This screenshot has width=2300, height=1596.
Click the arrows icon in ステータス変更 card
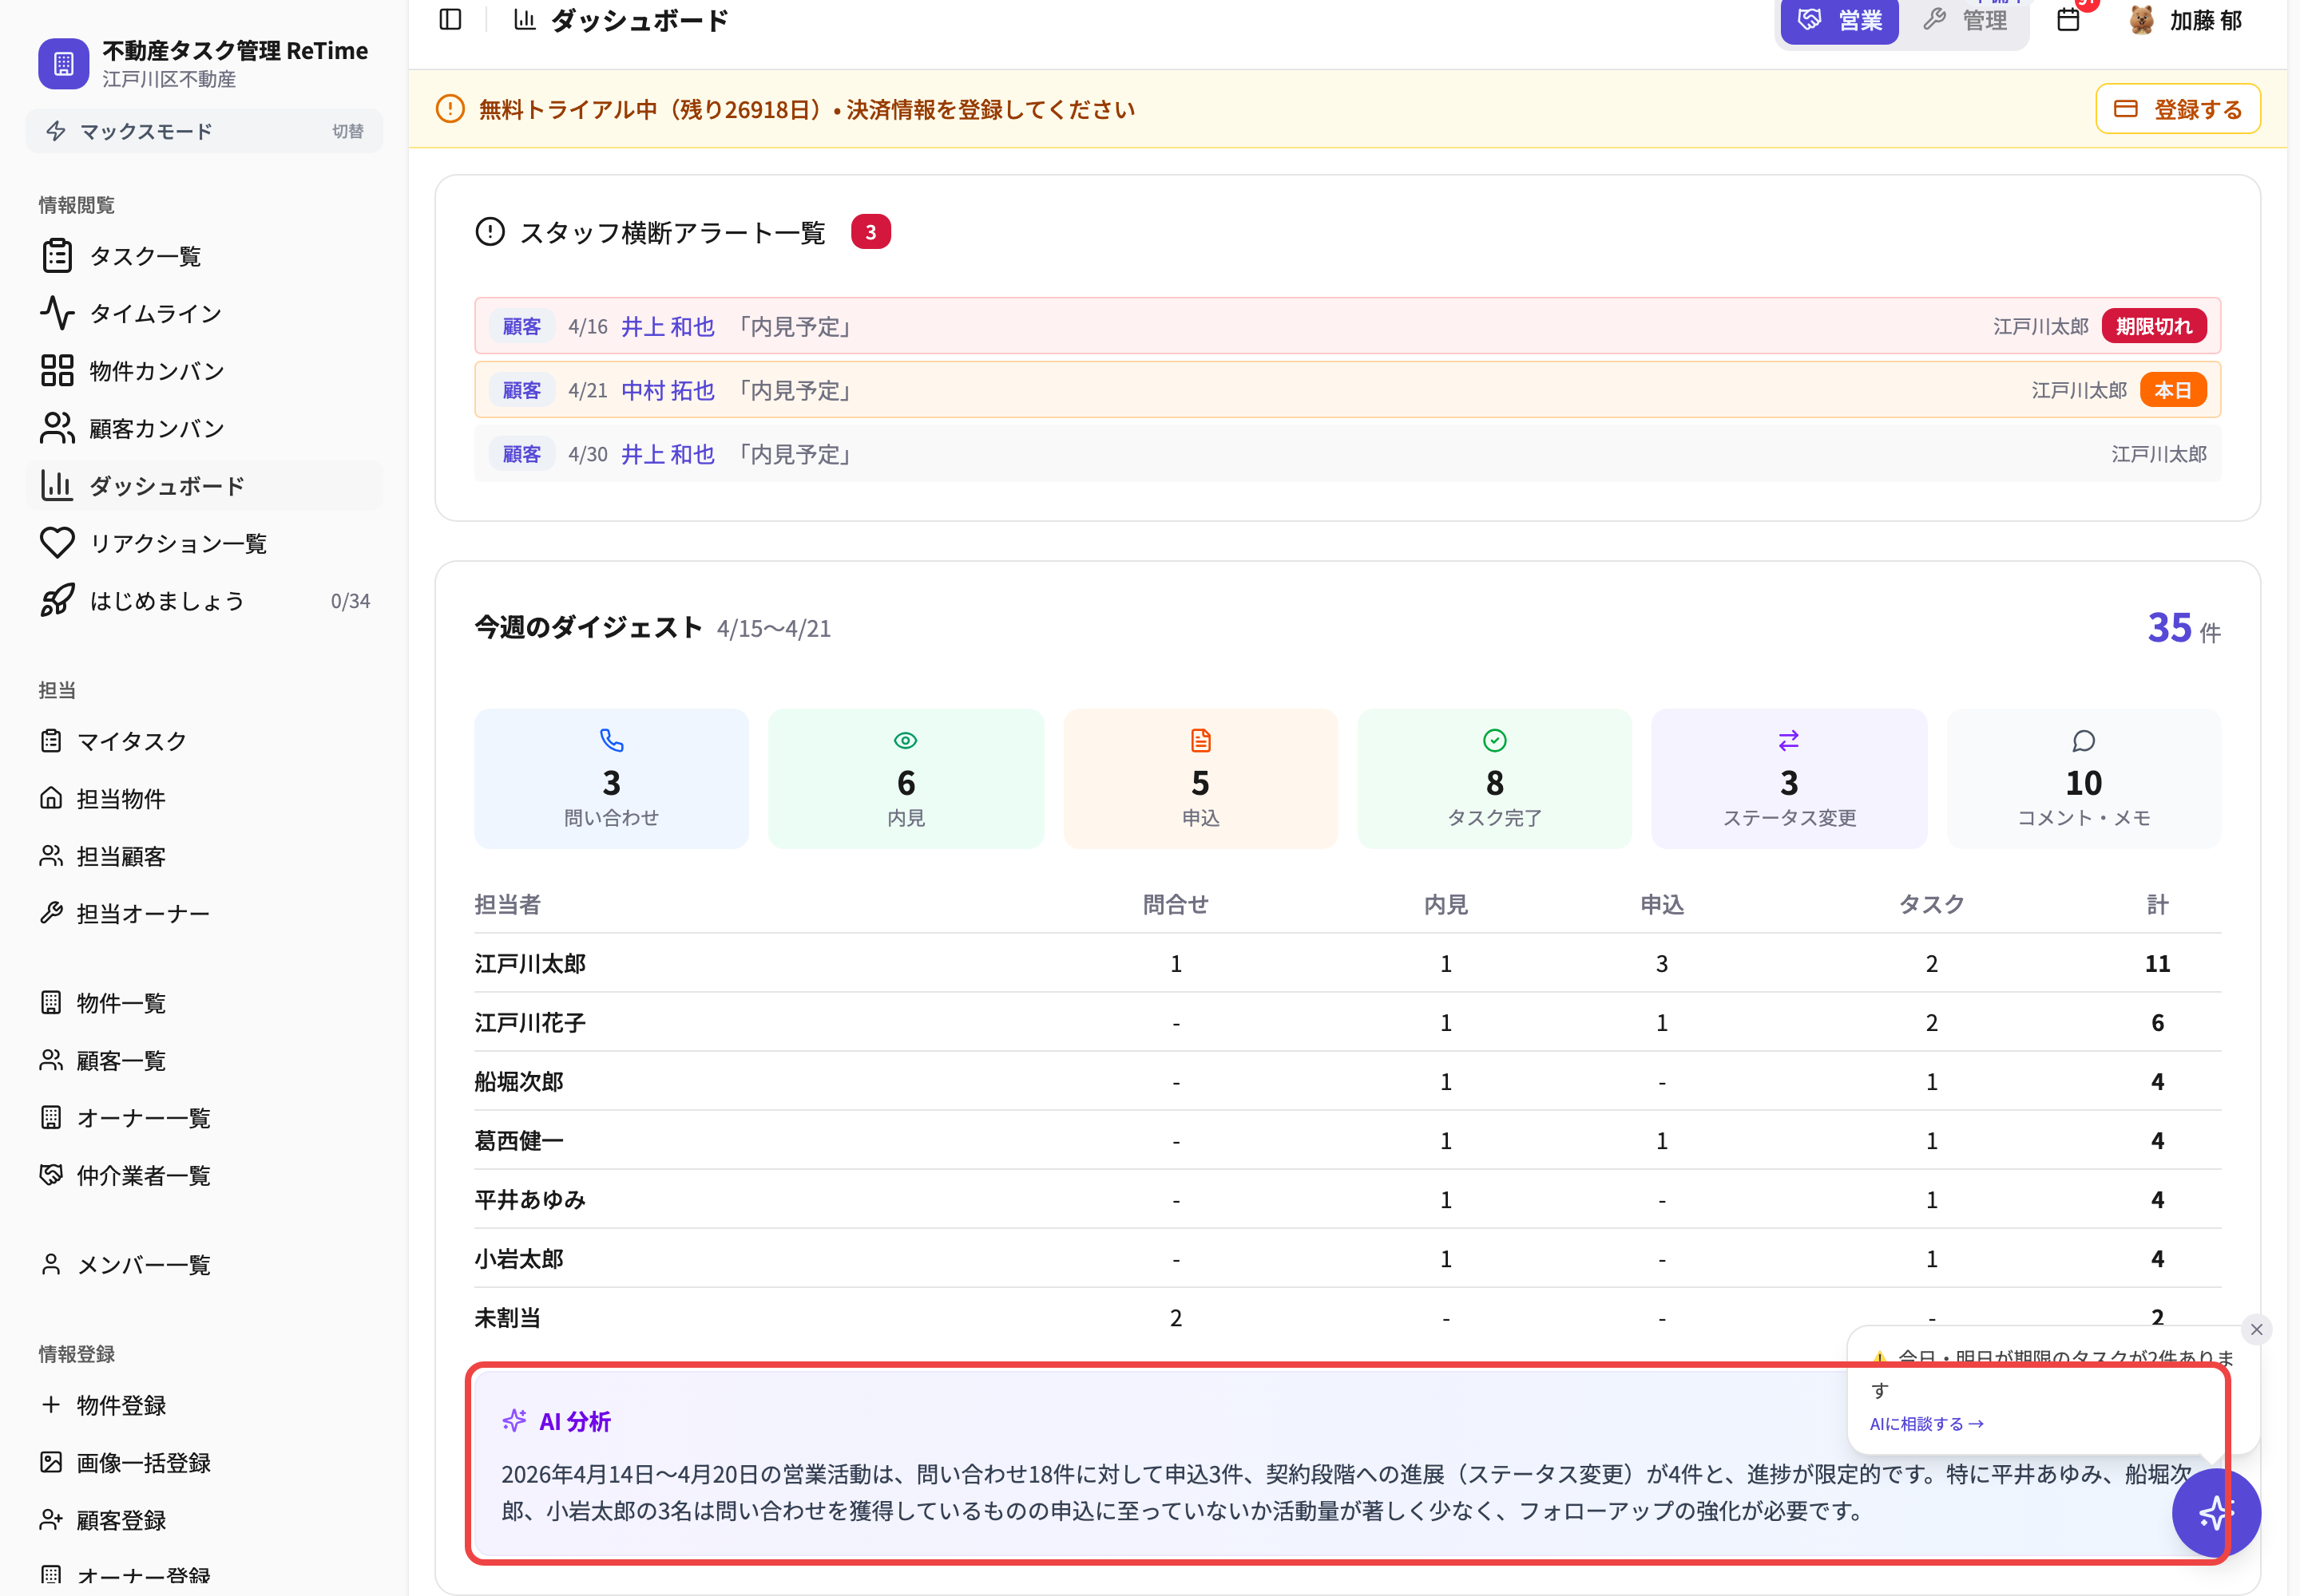coord(1790,740)
